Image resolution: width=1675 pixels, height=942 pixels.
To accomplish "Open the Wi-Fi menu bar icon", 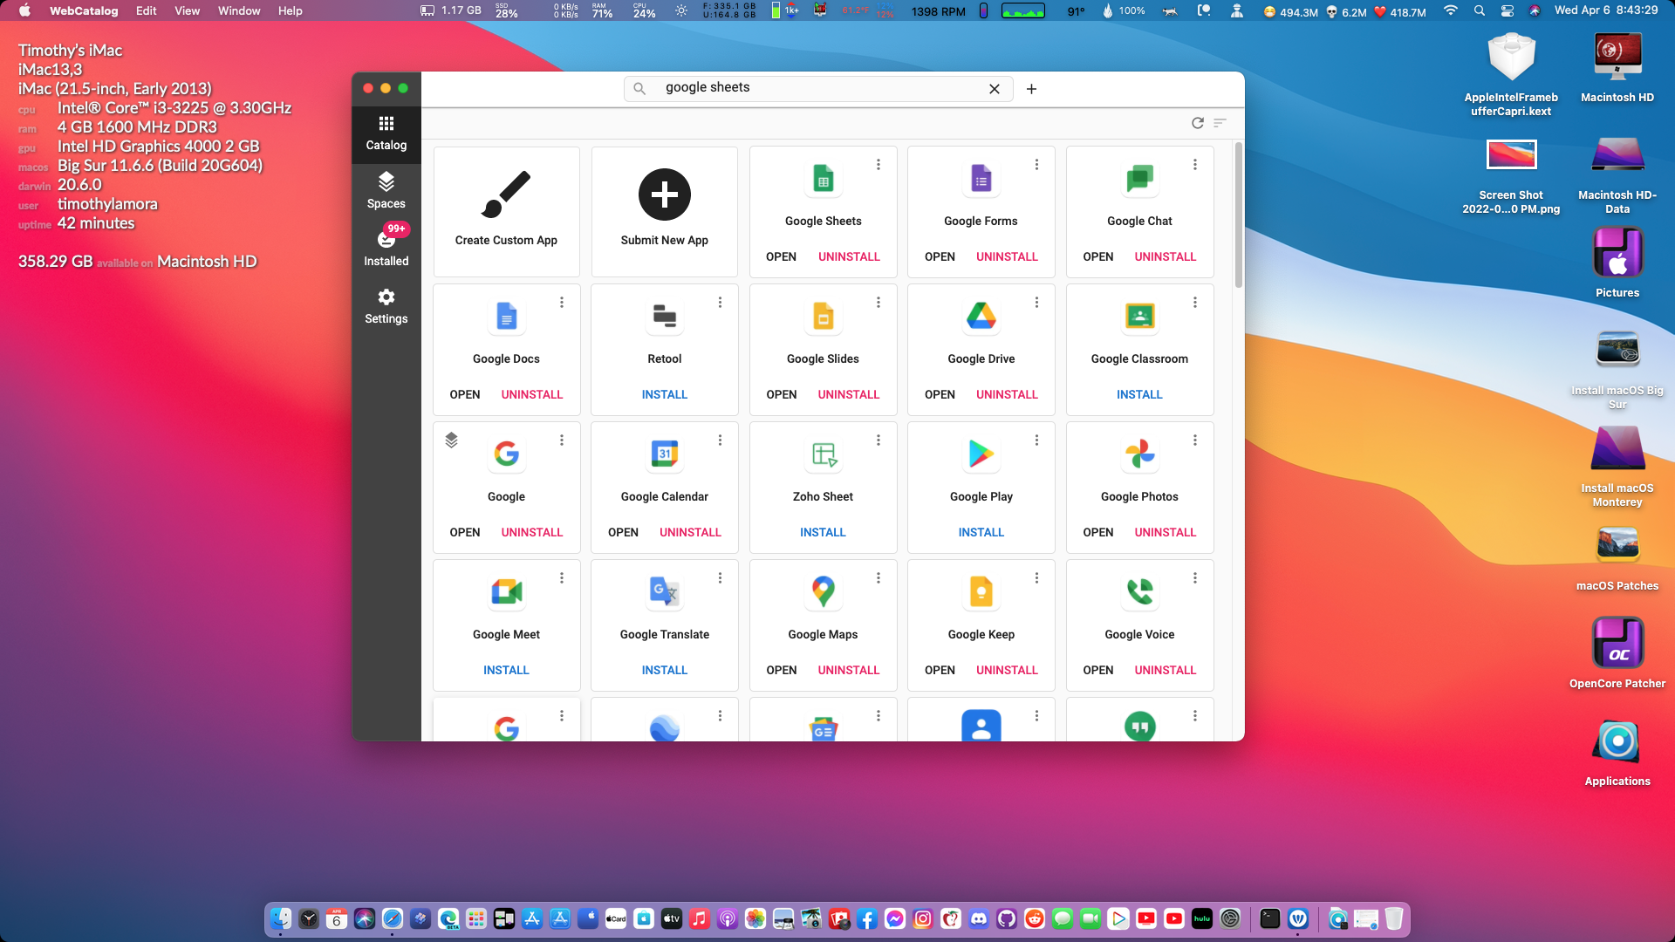I will click(x=1451, y=10).
